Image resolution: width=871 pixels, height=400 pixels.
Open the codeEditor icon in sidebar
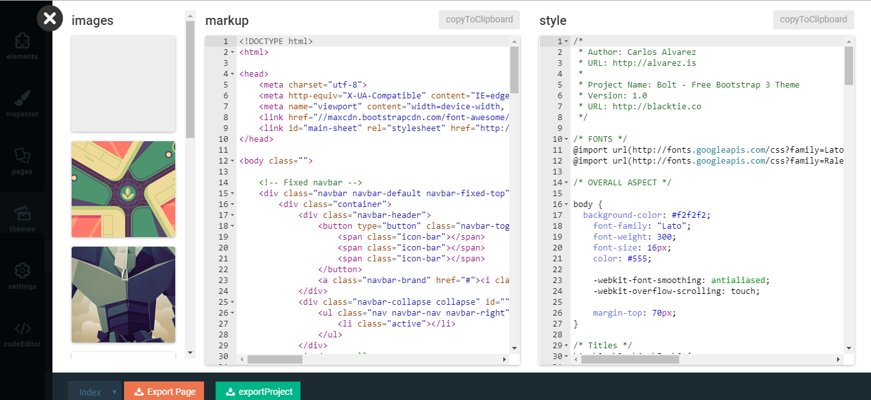pyautogui.click(x=22, y=334)
